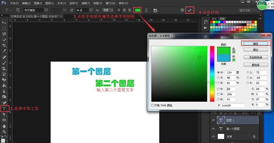The height and width of the screenshot is (143, 274).
Task: Open tool preset picker arrow
Action: (11, 10)
